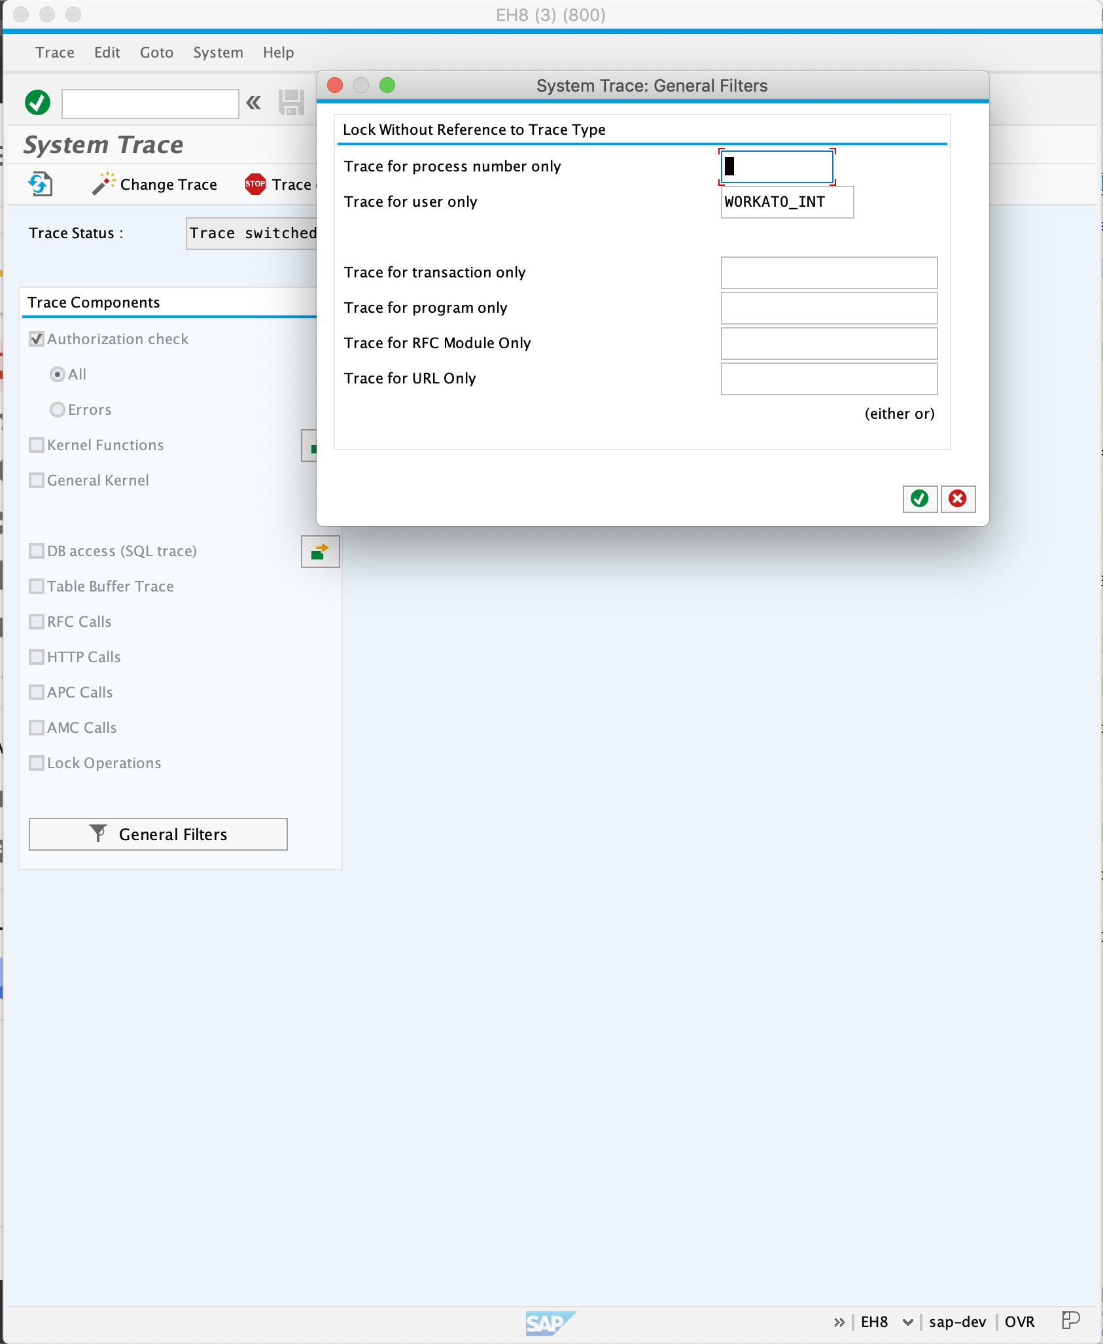Open the Trace menu
Screen dimensions: 1103x1344
click(54, 52)
